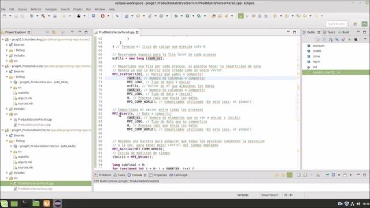Open the File menu
370x208 pixels.
[3, 9]
